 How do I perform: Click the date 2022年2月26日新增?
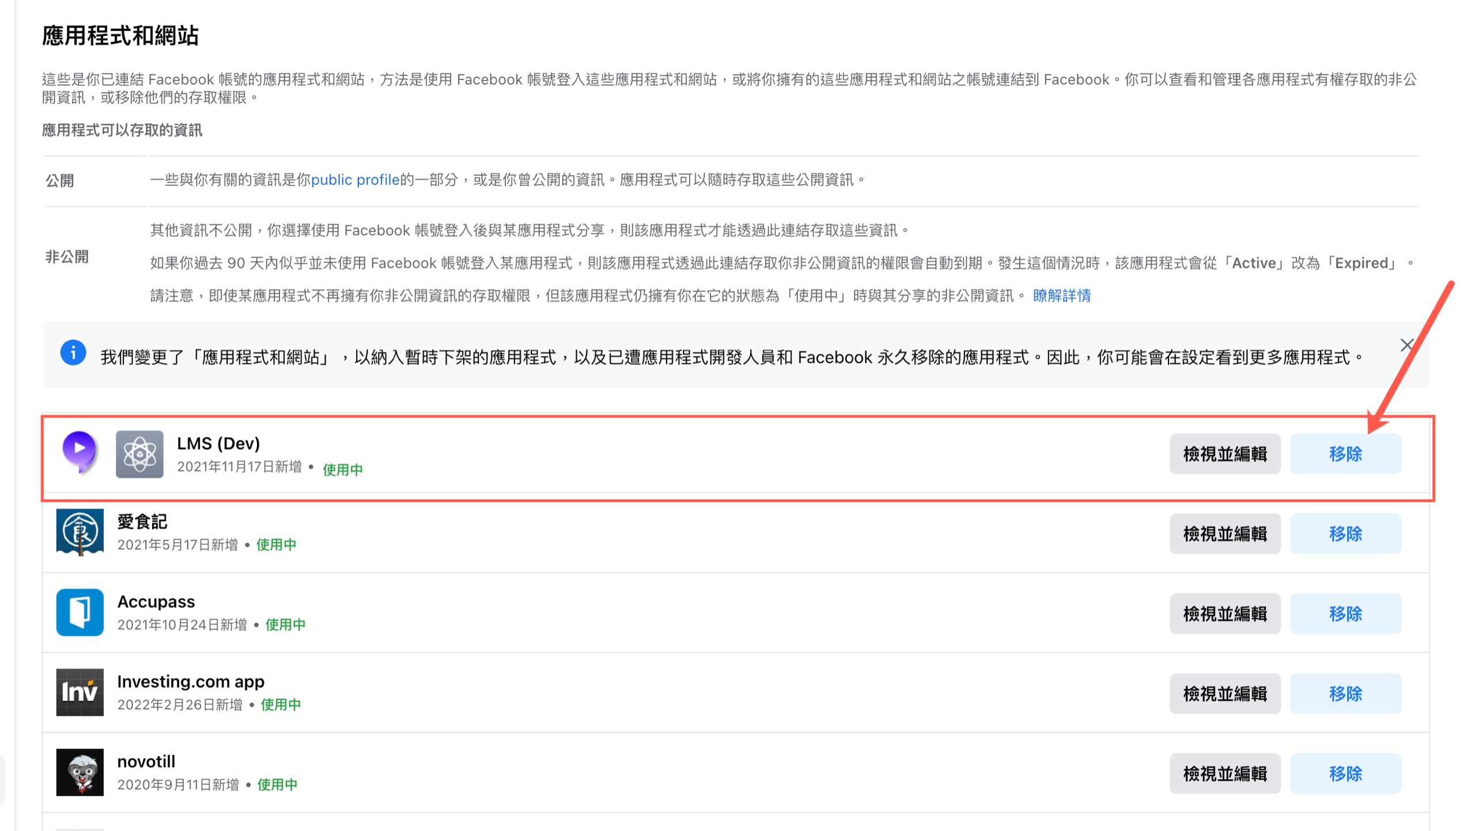pos(180,705)
